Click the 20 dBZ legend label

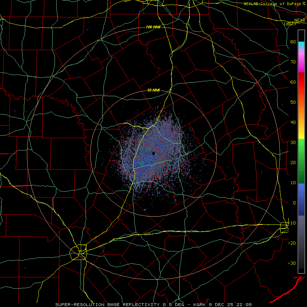click(293, 163)
